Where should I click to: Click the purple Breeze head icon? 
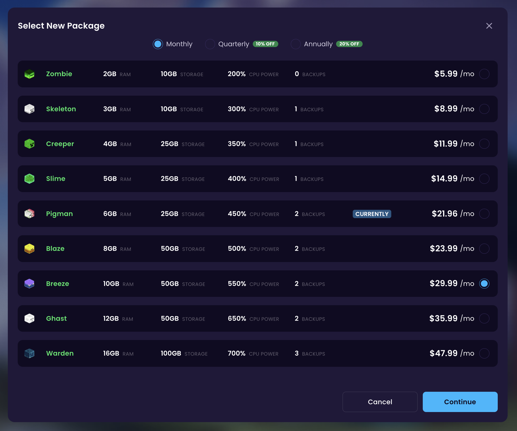click(x=29, y=284)
